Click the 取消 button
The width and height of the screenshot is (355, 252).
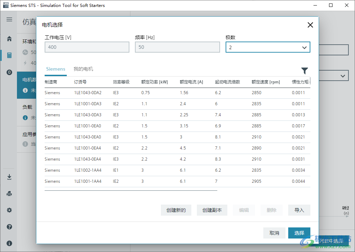pos(274,233)
